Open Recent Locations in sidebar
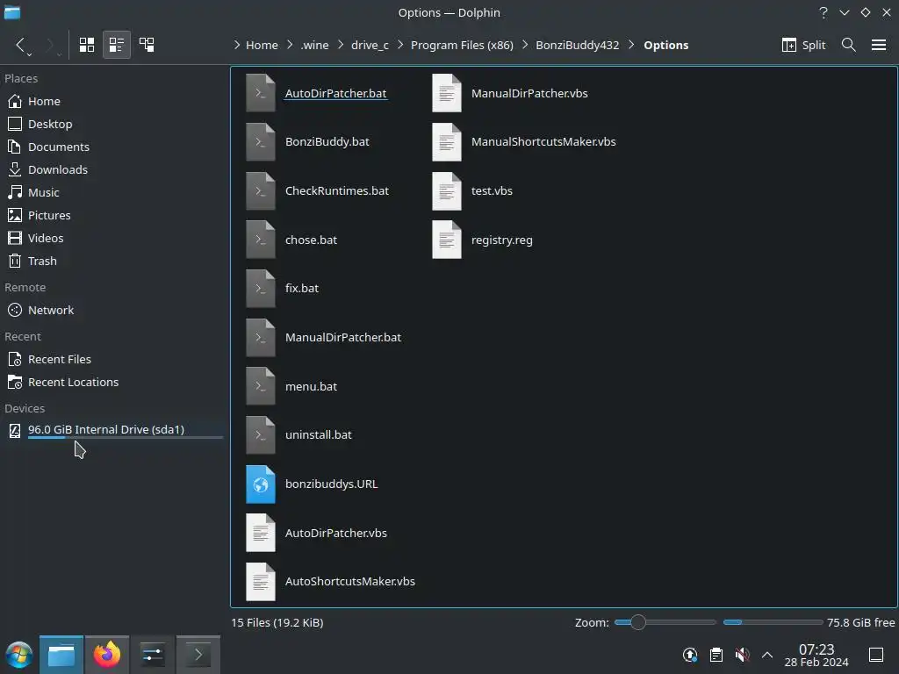899x674 pixels. click(111, 383)
